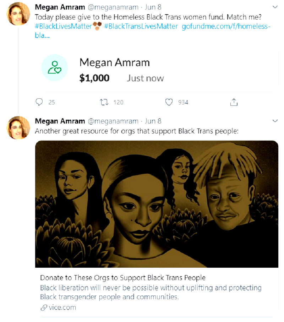284x322 pixels.
Task: Open the #BlackLivesMatter hashtag
Action: coord(63,26)
